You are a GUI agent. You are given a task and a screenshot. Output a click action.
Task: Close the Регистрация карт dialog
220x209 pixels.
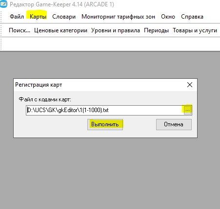190,85
